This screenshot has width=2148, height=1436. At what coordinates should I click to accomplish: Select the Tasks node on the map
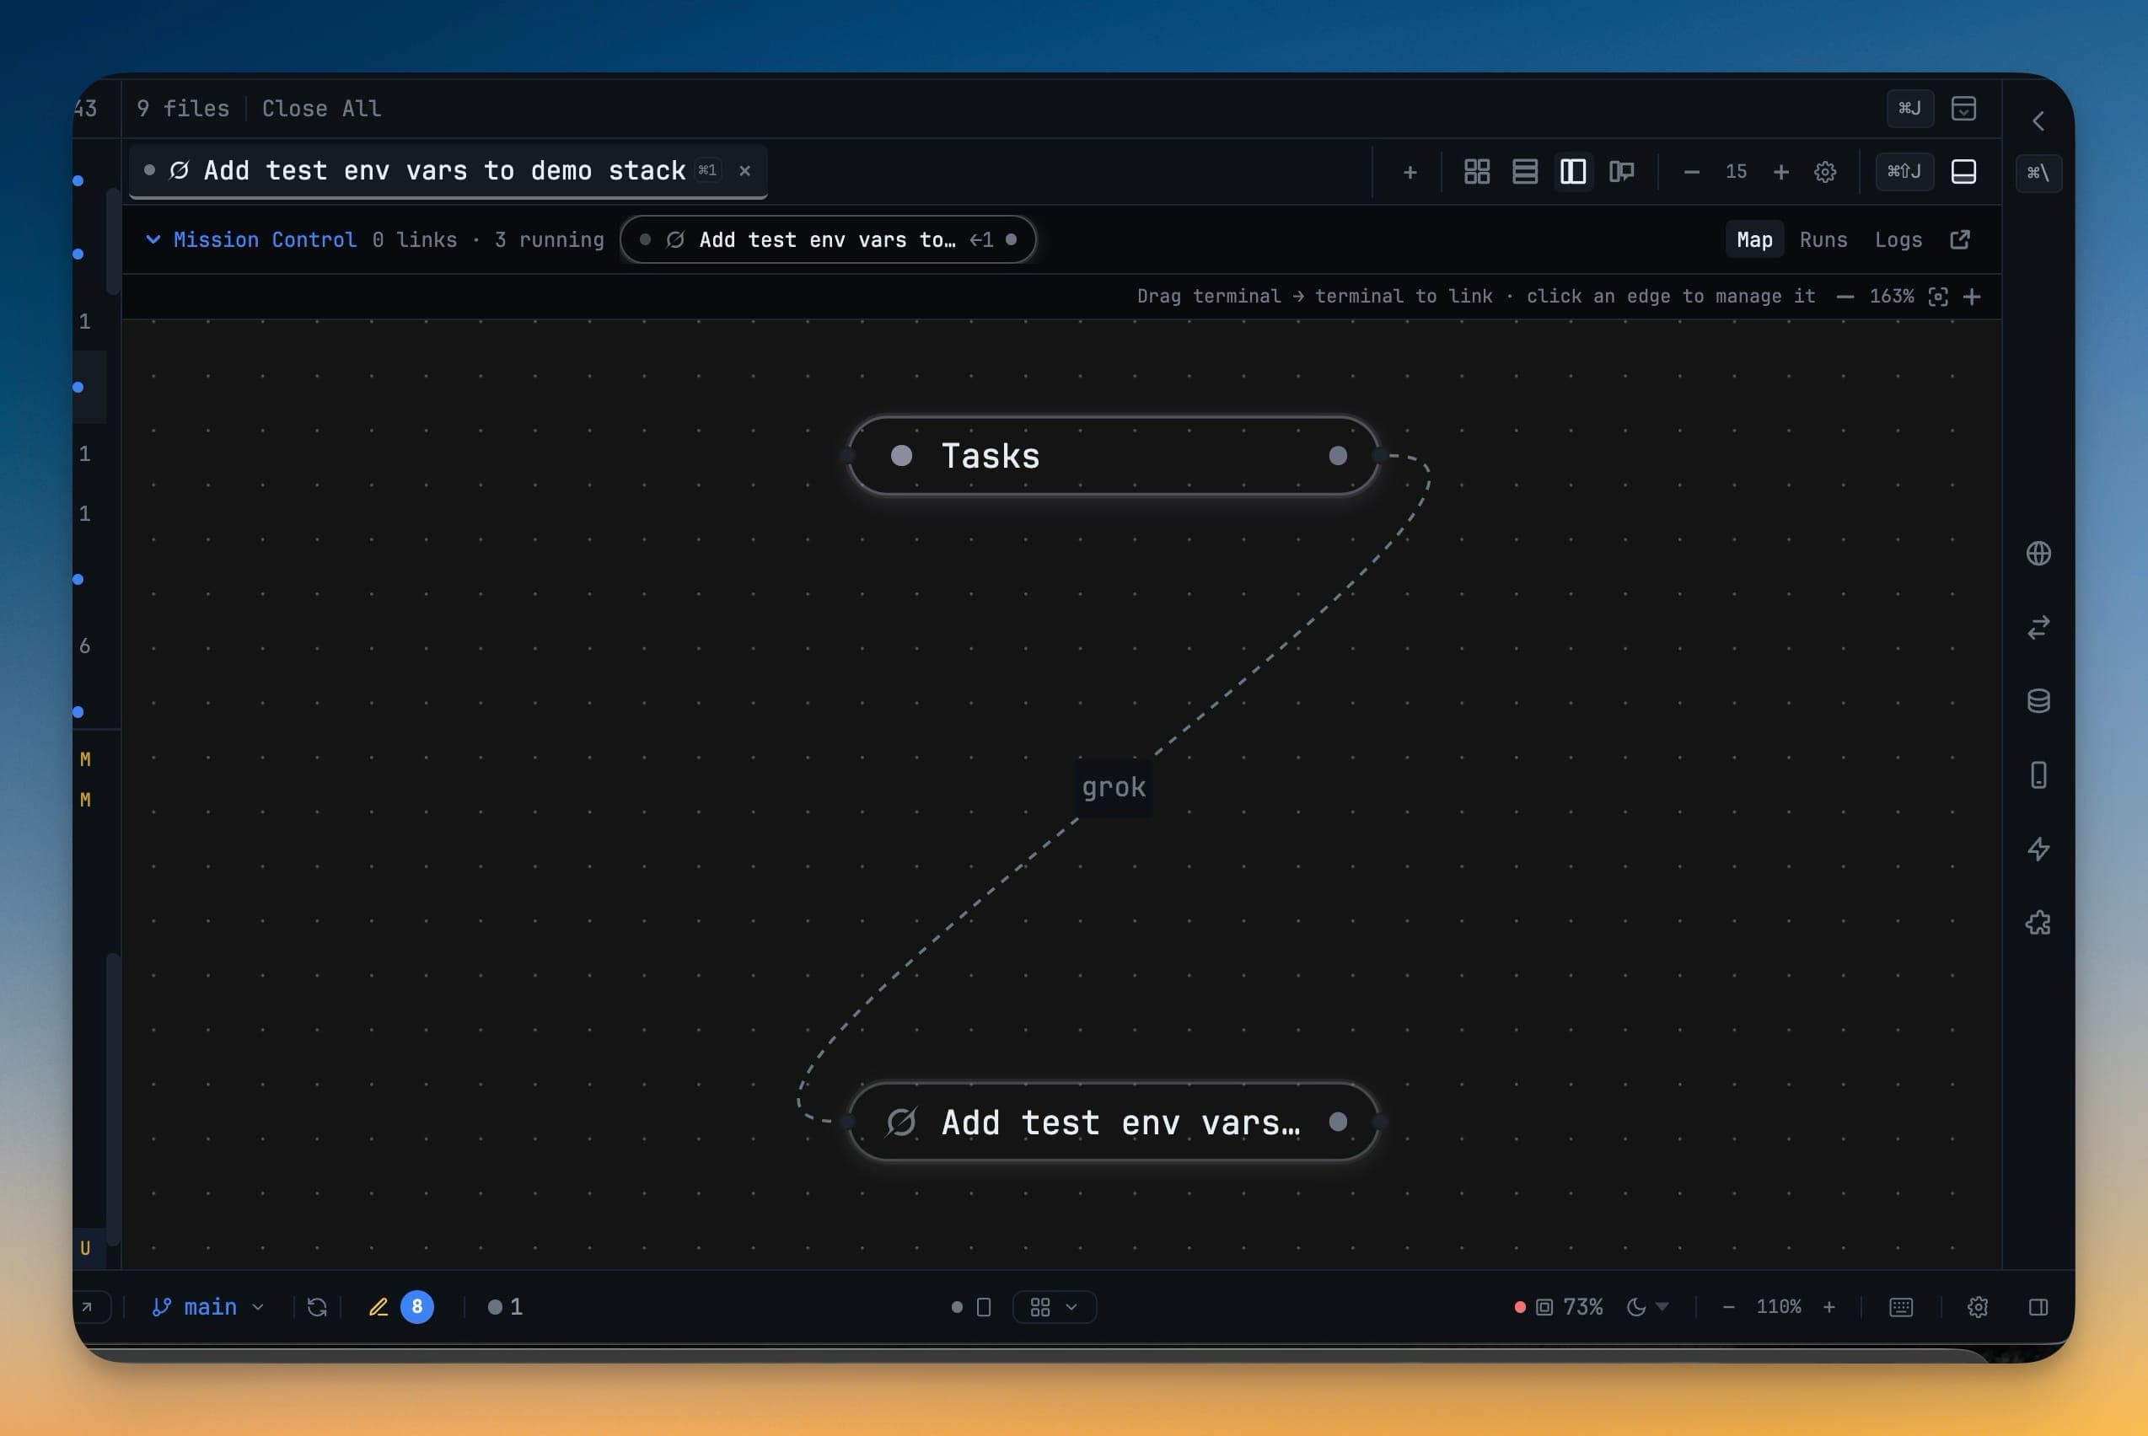tap(1113, 456)
